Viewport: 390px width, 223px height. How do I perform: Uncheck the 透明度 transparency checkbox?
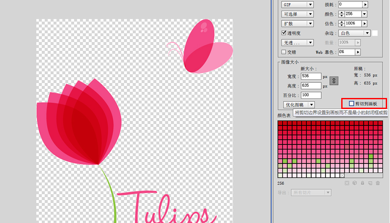pyautogui.click(x=284, y=33)
